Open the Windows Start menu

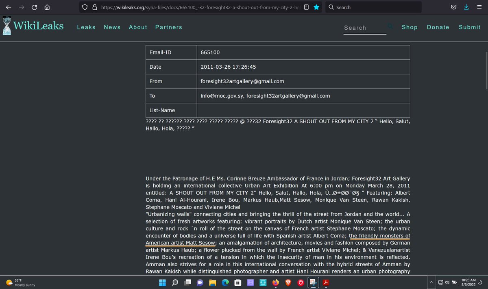tap(162, 282)
